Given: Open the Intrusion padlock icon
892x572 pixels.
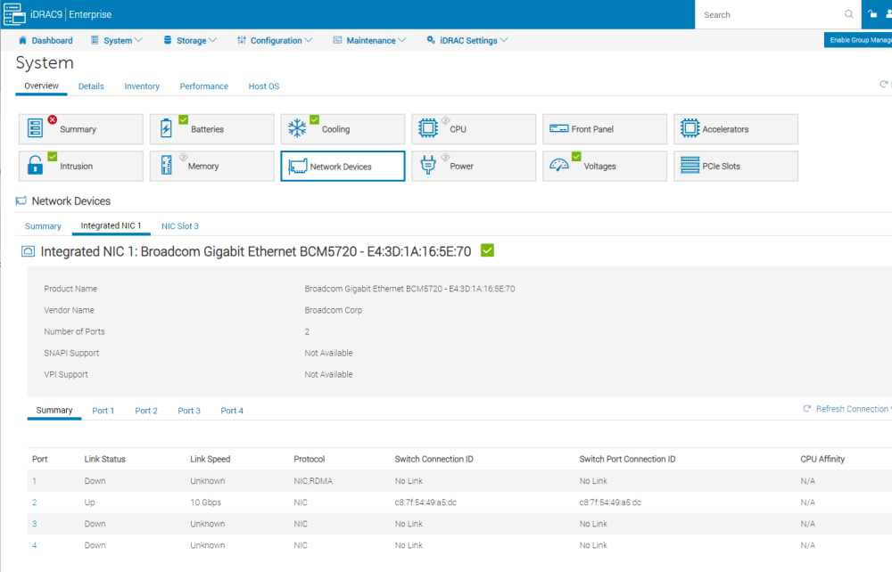Looking at the screenshot, I should [x=36, y=166].
